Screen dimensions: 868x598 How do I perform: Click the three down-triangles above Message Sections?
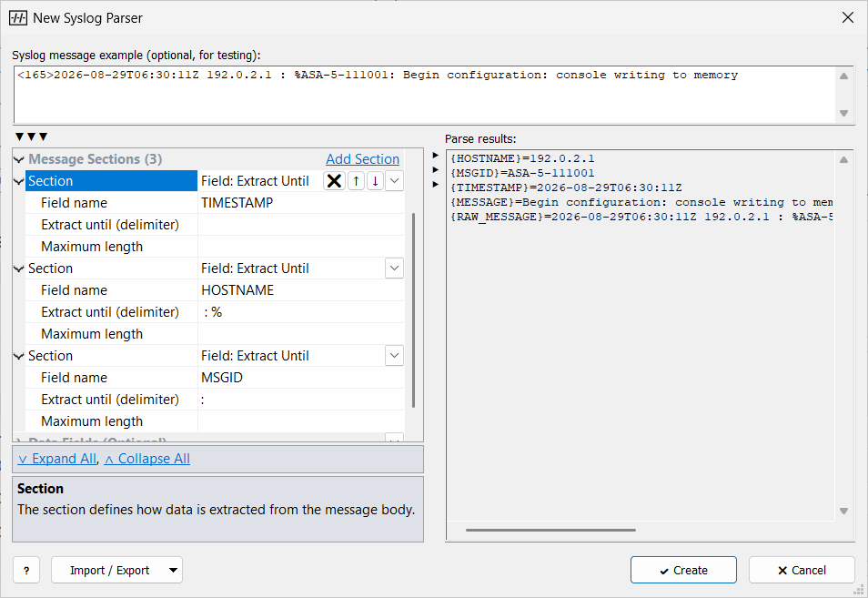32,137
